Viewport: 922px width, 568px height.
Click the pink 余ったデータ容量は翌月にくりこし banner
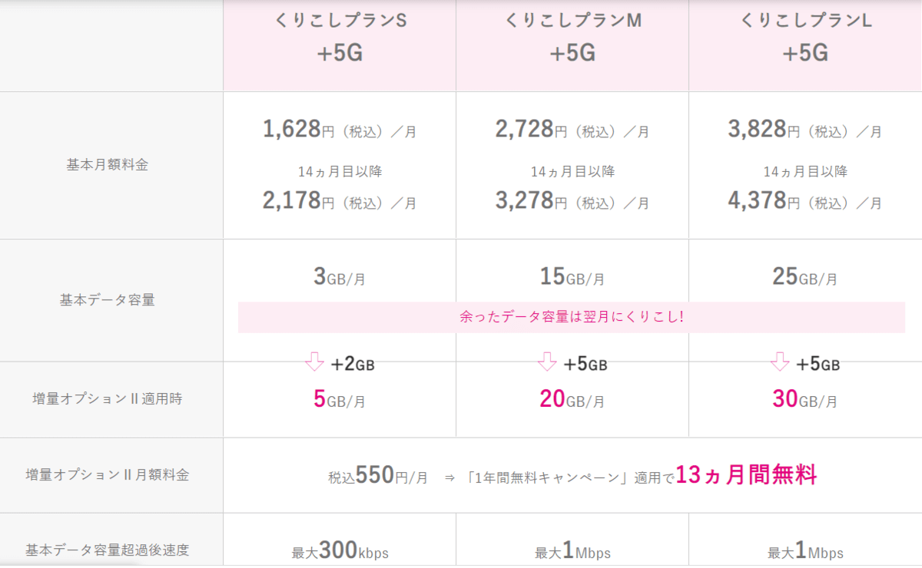[571, 317]
